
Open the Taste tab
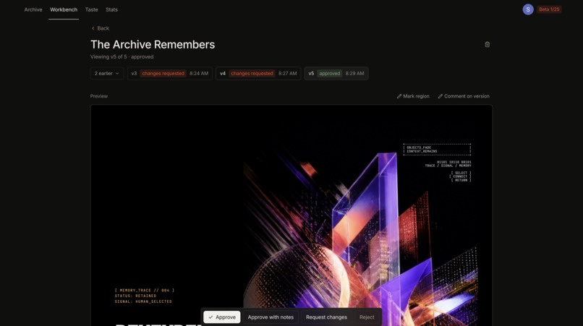[x=91, y=9]
